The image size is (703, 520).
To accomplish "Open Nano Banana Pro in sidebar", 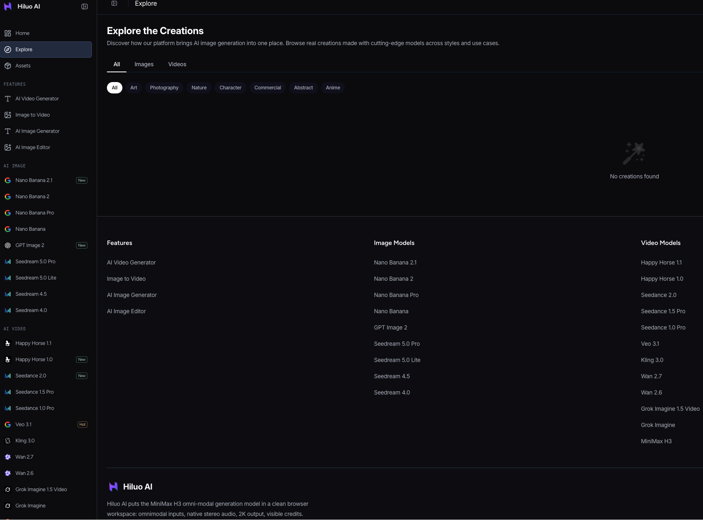I will [x=46, y=213].
